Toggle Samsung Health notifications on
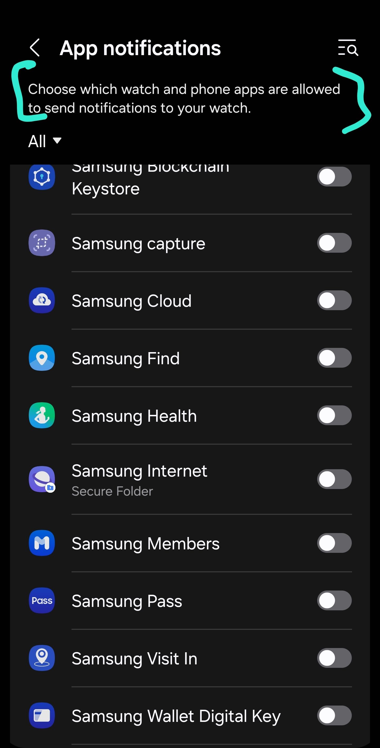Screen dimensions: 380x748 pyautogui.click(x=334, y=415)
